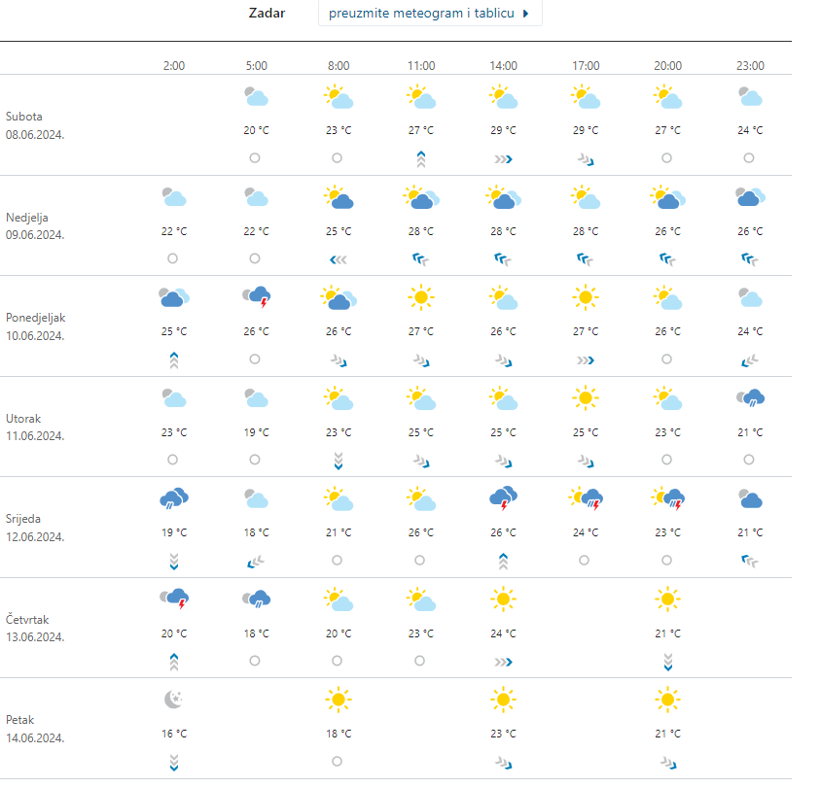Click the partly cloudy icon for Nedjelja 8:00
Viewport: 821px width, 787px height.
338,198
